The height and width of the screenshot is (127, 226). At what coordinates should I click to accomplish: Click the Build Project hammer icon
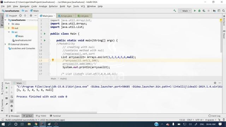[175, 11]
